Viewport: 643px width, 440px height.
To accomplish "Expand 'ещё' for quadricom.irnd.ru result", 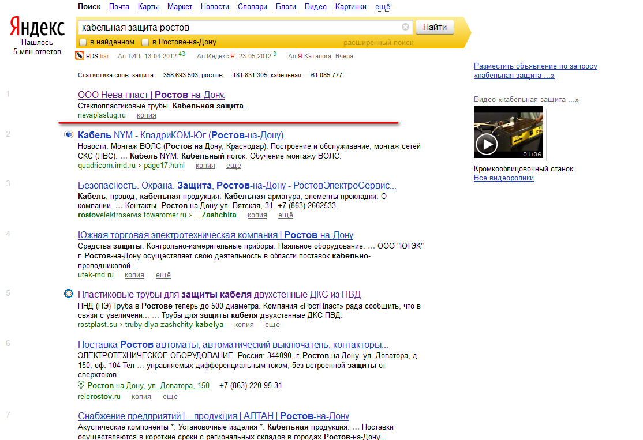I will 234,166.
